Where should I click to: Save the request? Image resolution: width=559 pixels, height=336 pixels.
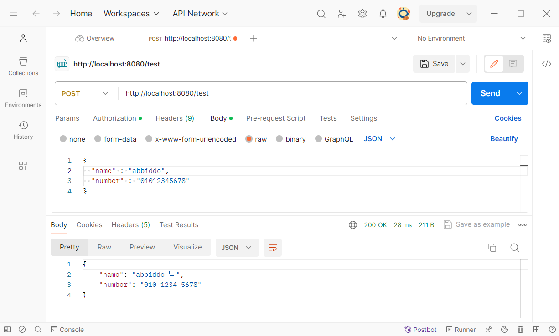click(x=434, y=64)
